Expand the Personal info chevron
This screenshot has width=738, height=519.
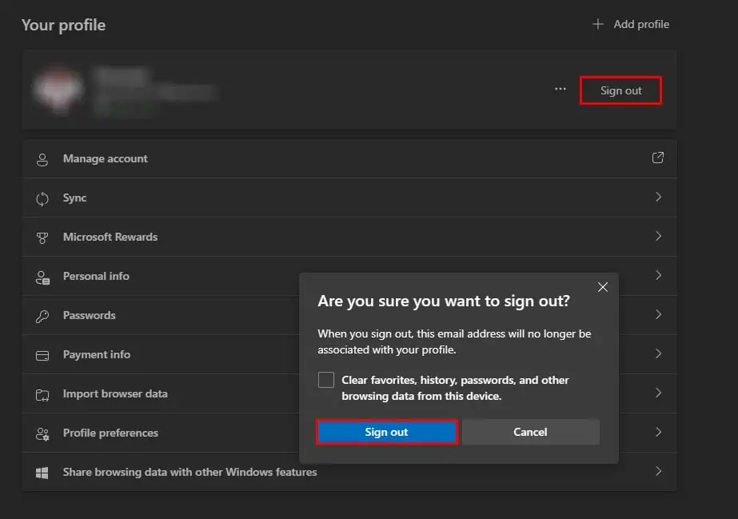[x=658, y=275]
